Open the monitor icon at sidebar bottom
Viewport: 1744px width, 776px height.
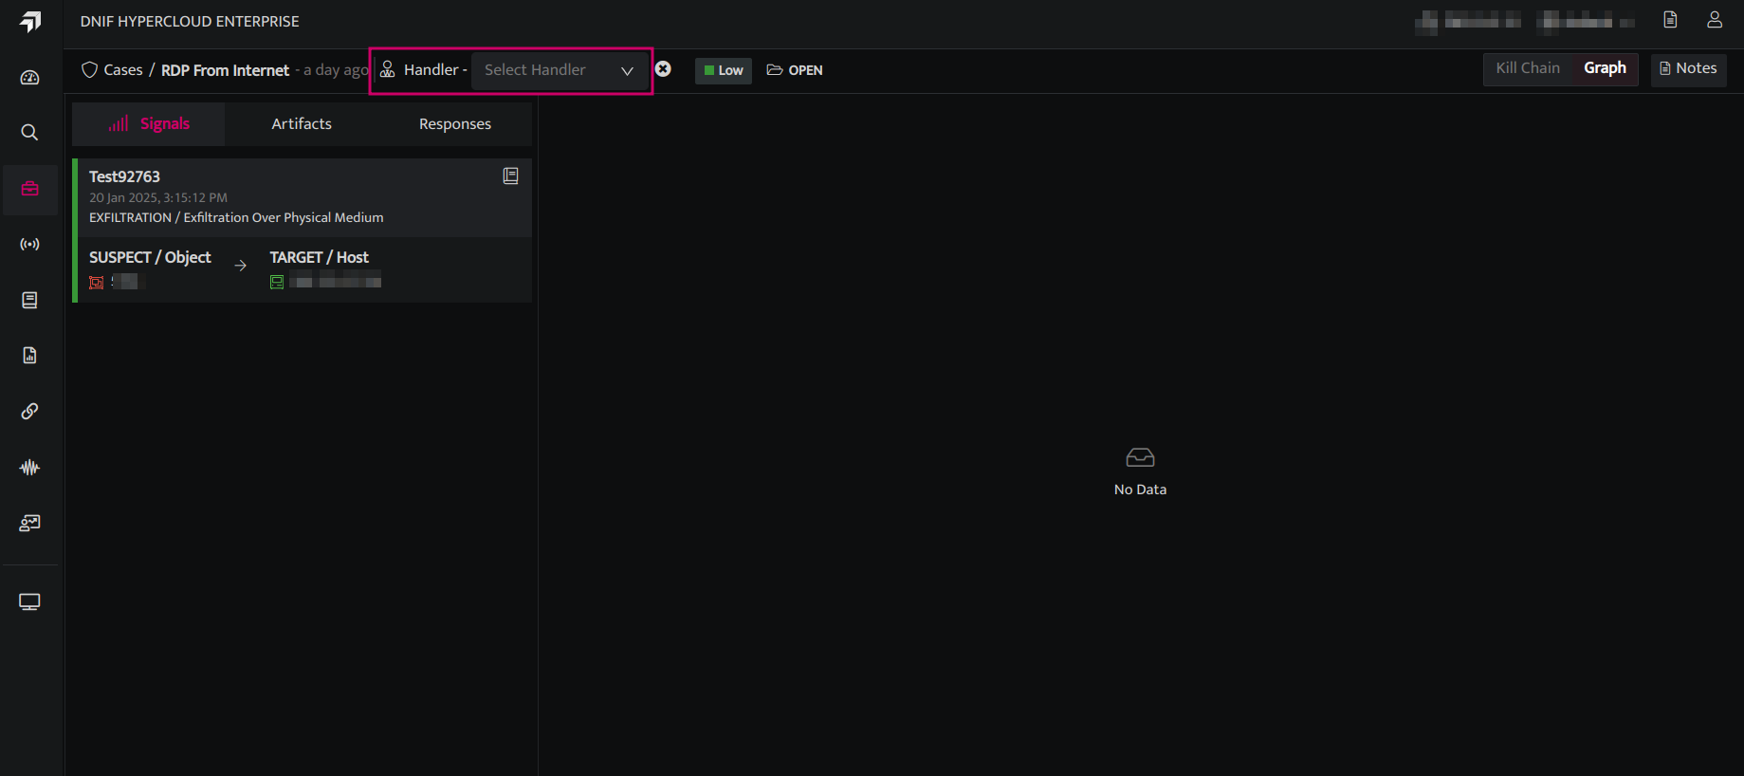(x=30, y=602)
